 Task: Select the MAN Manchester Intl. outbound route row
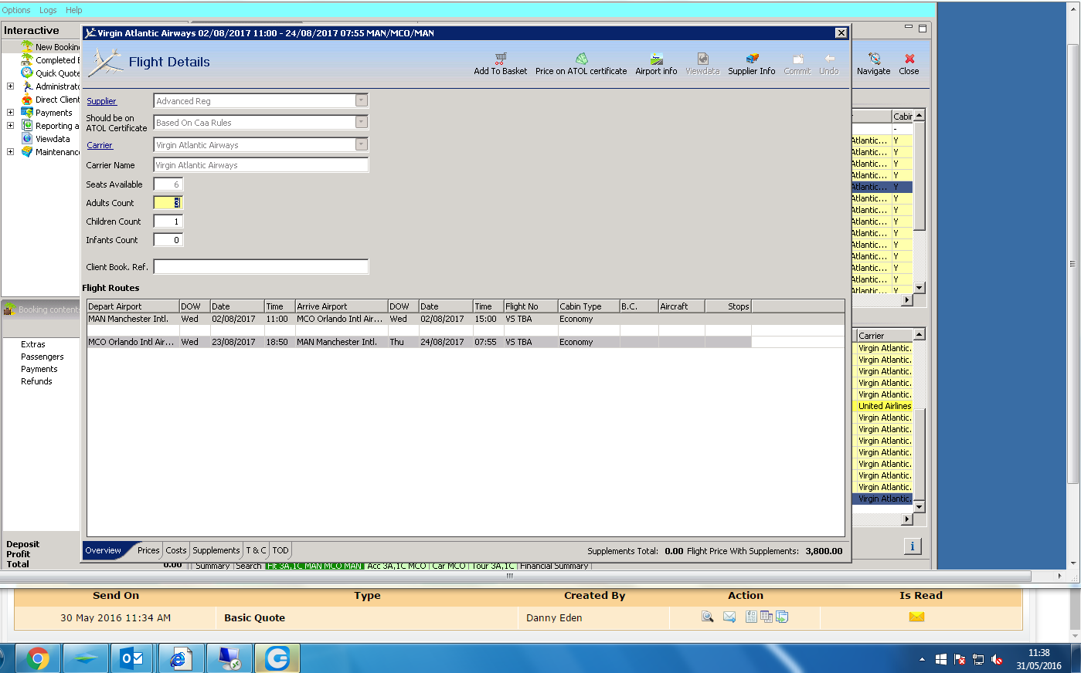click(x=466, y=319)
